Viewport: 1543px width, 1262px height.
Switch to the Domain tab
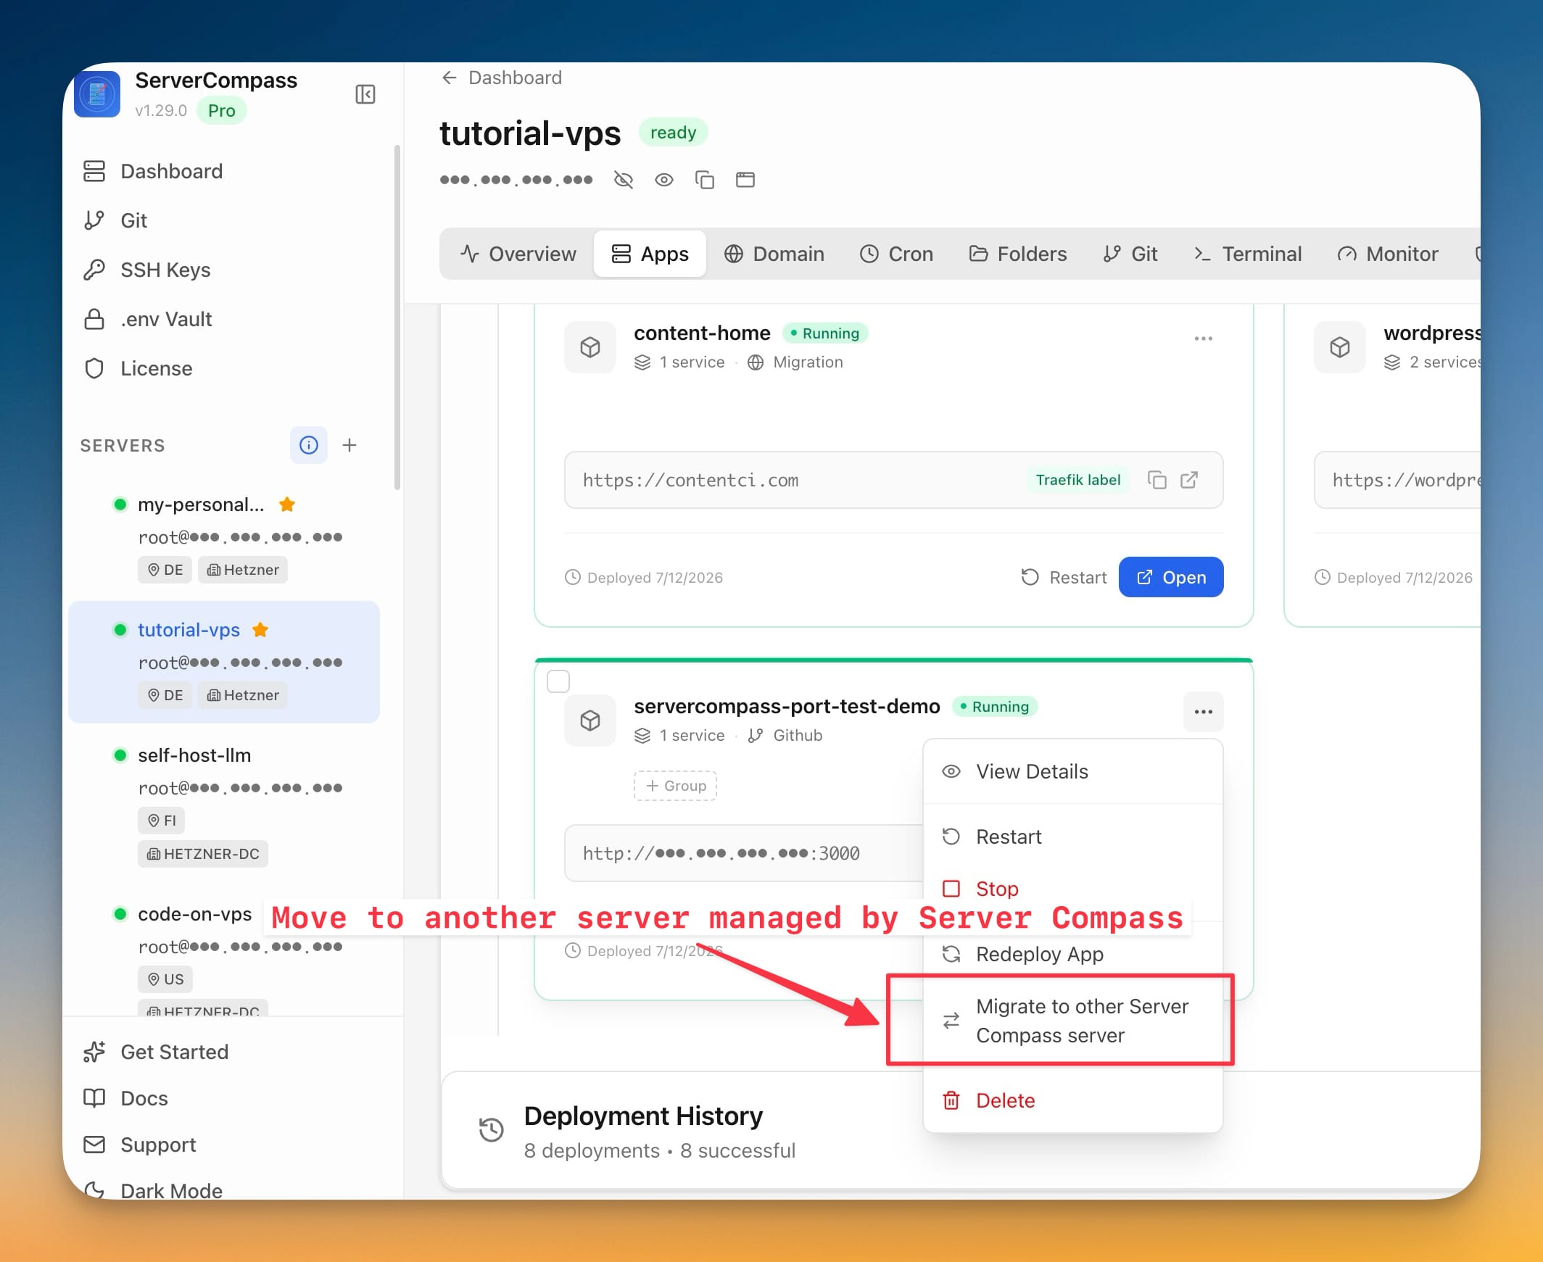[774, 254]
